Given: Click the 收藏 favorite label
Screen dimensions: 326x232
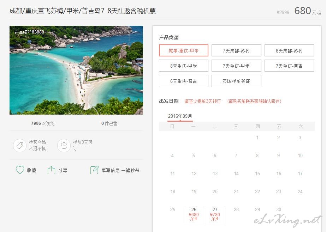Looking at the screenshot, I should tap(31, 170).
